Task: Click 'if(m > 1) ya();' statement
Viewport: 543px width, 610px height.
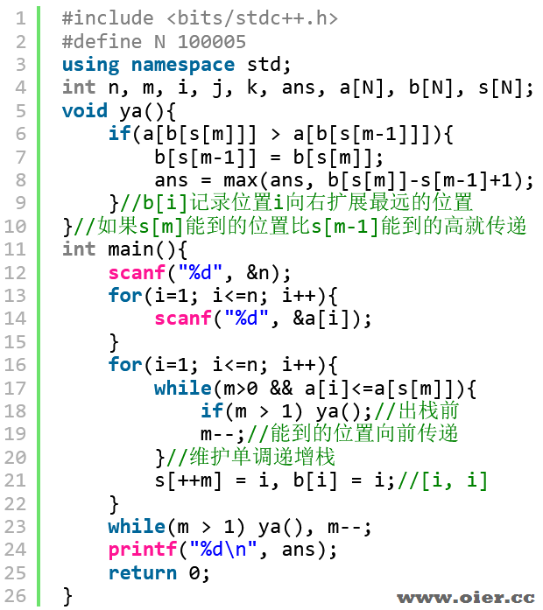Action: 286,411
